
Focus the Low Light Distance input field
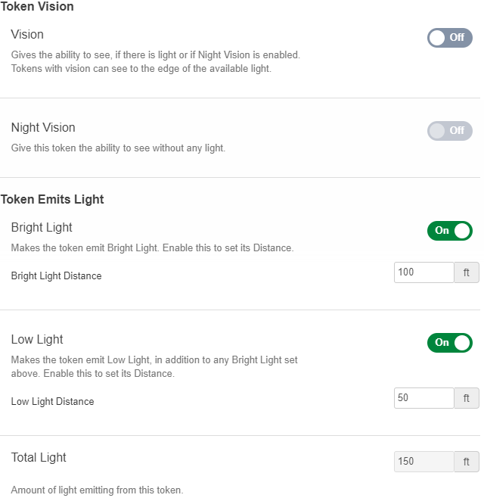coord(423,398)
